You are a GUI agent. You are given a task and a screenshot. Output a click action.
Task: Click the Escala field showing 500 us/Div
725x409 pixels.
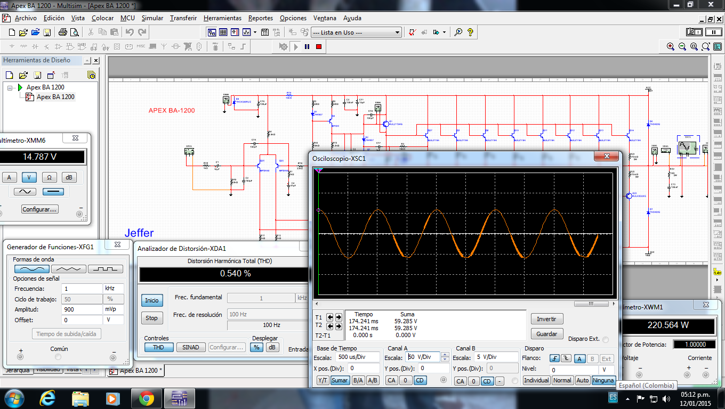(357, 357)
